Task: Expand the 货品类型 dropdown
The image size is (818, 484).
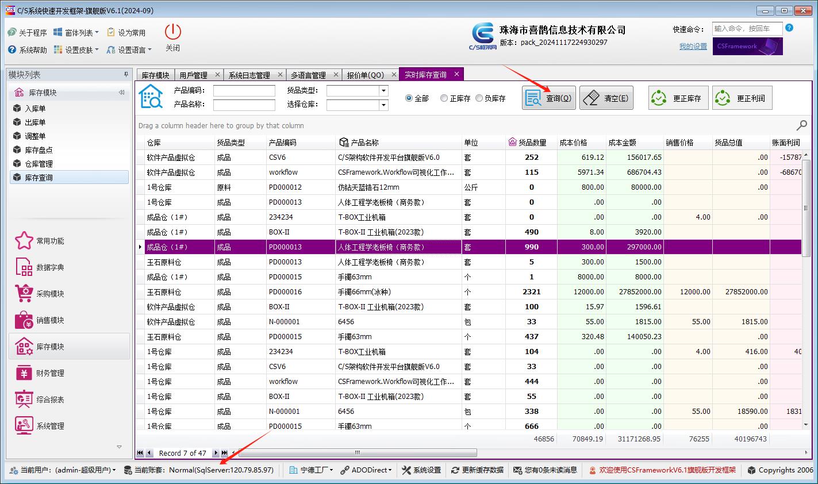Action: pos(383,91)
